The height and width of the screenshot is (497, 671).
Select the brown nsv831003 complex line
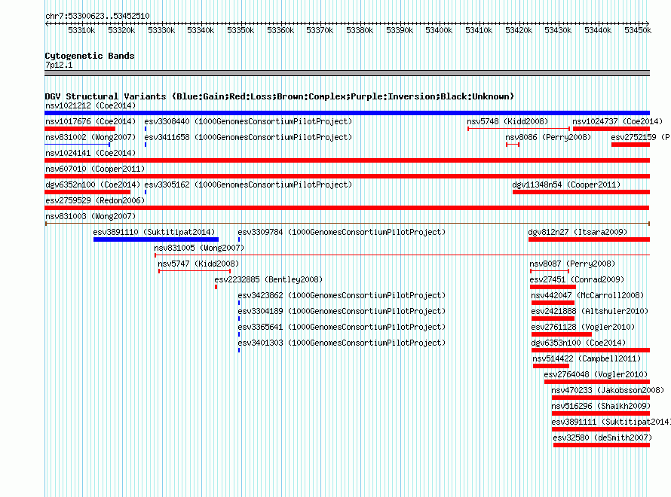click(347, 224)
